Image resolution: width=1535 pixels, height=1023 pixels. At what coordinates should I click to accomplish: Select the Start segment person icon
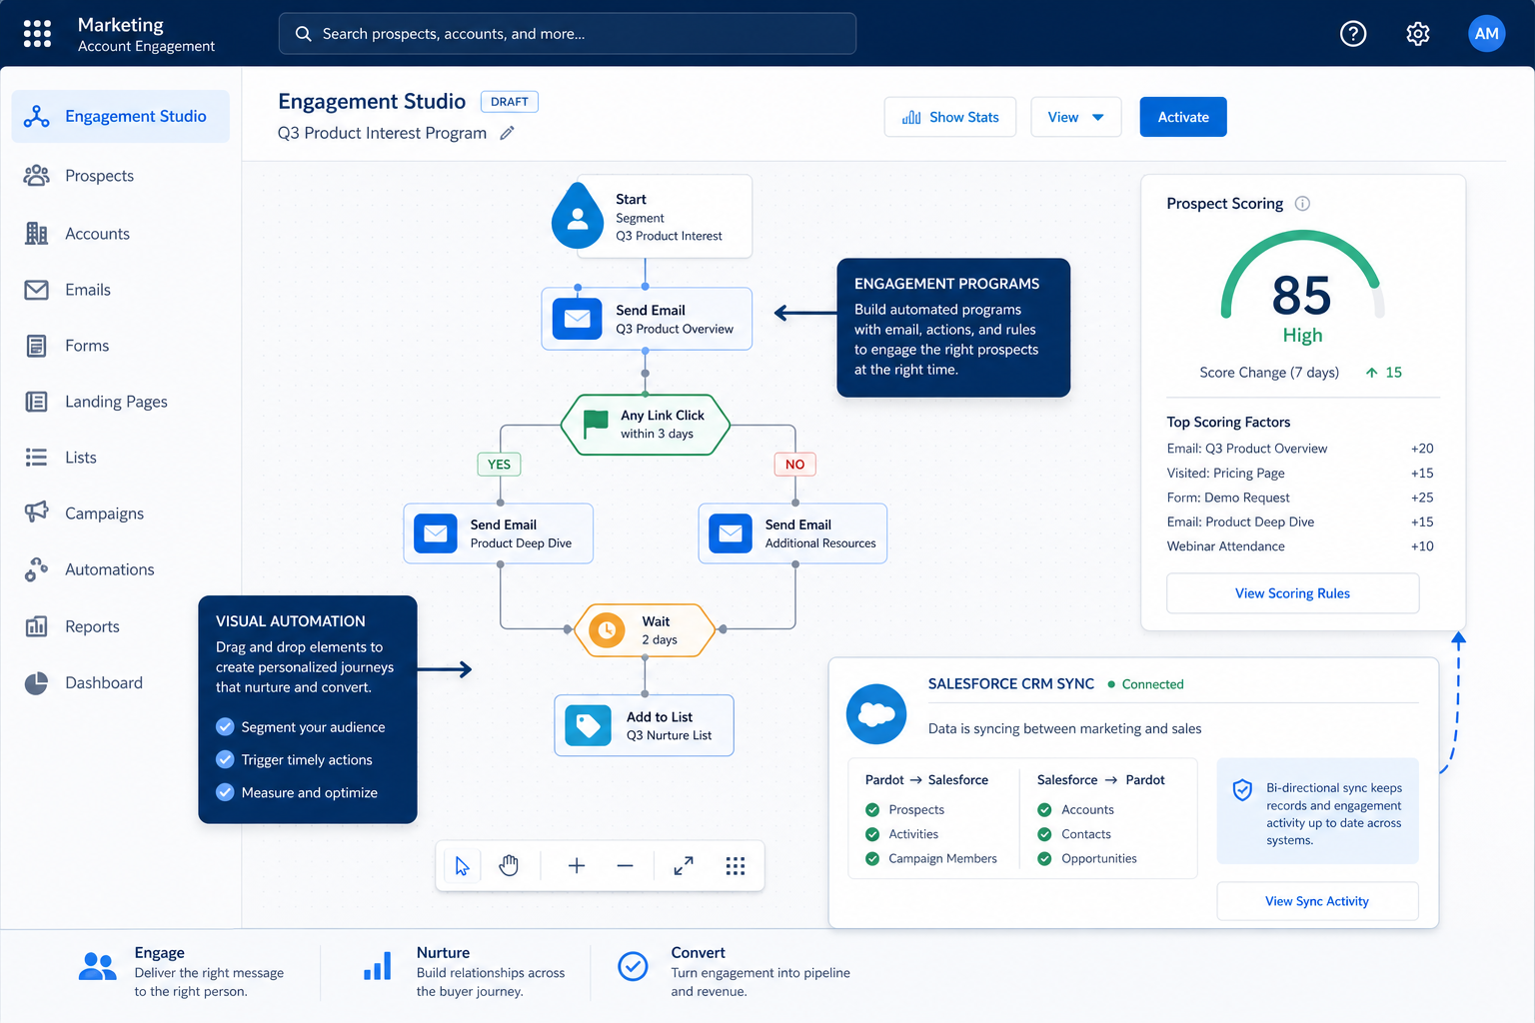(x=578, y=216)
